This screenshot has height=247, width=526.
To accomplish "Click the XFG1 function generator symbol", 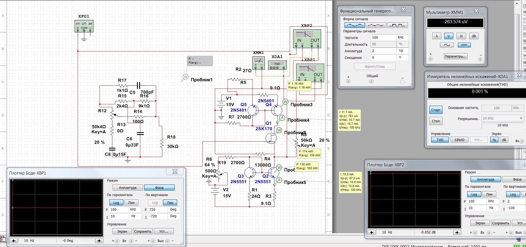I will 84,26.
